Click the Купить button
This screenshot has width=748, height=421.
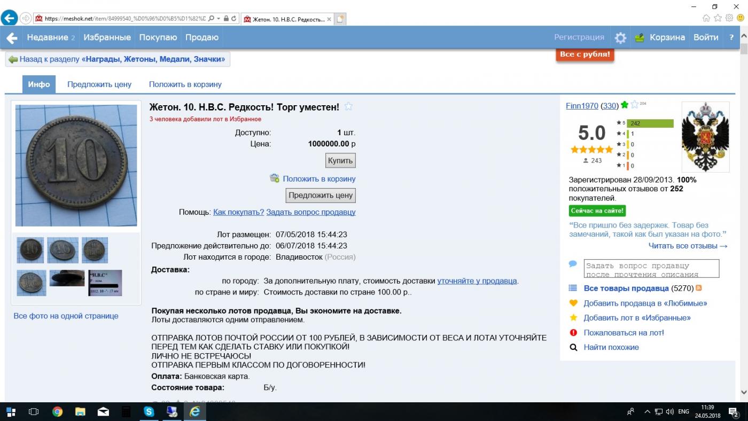click(340, 160)
